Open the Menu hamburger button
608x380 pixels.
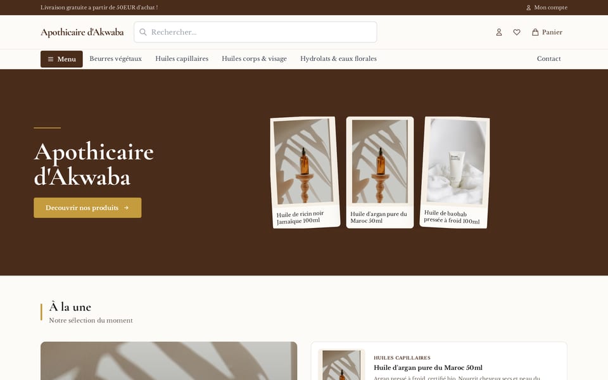coord(61,59)
